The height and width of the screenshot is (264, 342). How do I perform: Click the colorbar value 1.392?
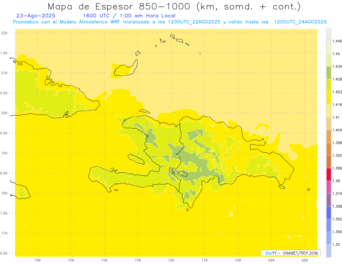coord(338,155)
